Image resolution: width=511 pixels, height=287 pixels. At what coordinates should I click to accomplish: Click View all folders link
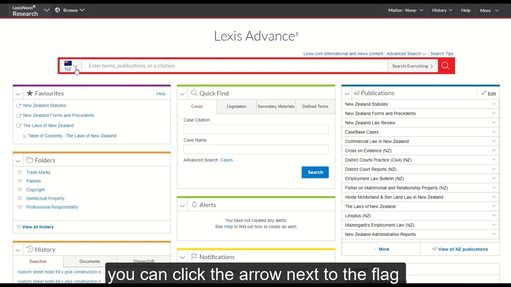[x=38, y=227]
